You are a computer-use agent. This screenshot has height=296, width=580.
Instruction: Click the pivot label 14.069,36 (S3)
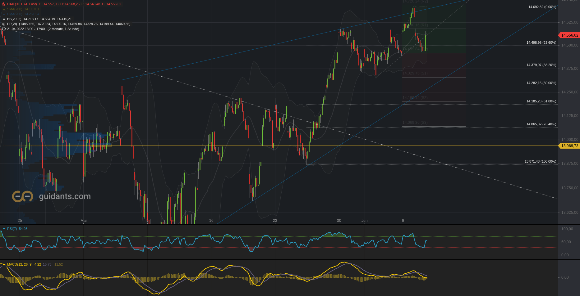[x=415, y=123]
